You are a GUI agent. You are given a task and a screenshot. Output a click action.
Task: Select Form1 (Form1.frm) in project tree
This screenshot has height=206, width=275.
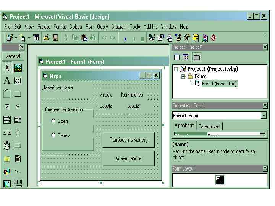[219, 84]
